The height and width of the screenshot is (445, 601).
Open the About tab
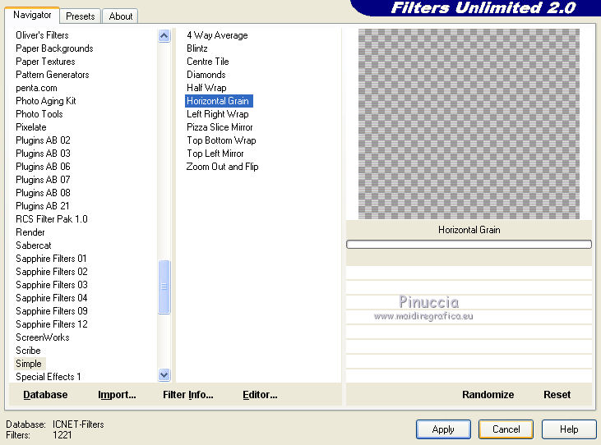coord(120,16)
